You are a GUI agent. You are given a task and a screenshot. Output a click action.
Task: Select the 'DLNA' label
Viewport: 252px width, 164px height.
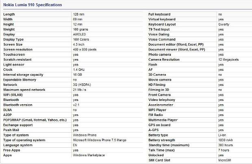[x=7, y=110]
